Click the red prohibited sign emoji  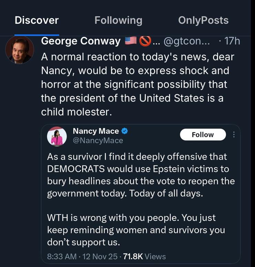coord(145,41)
